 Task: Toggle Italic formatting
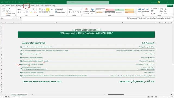click(21, 12)
